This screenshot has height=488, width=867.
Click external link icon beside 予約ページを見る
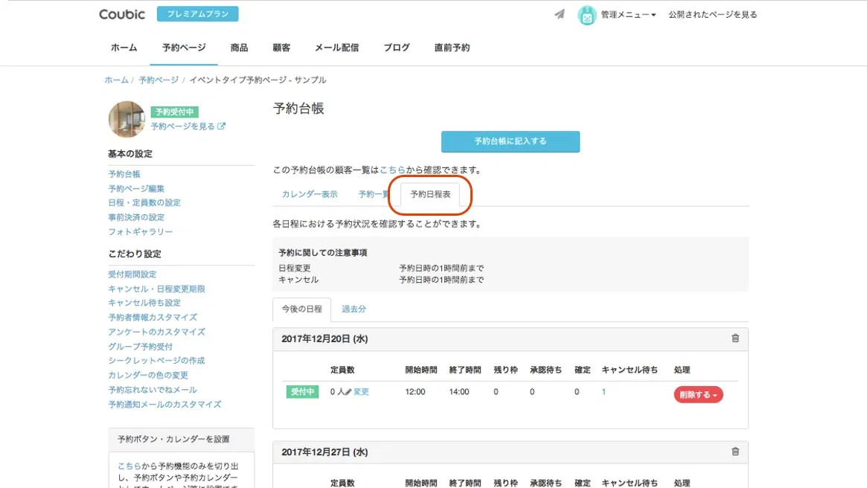(221, 126)
